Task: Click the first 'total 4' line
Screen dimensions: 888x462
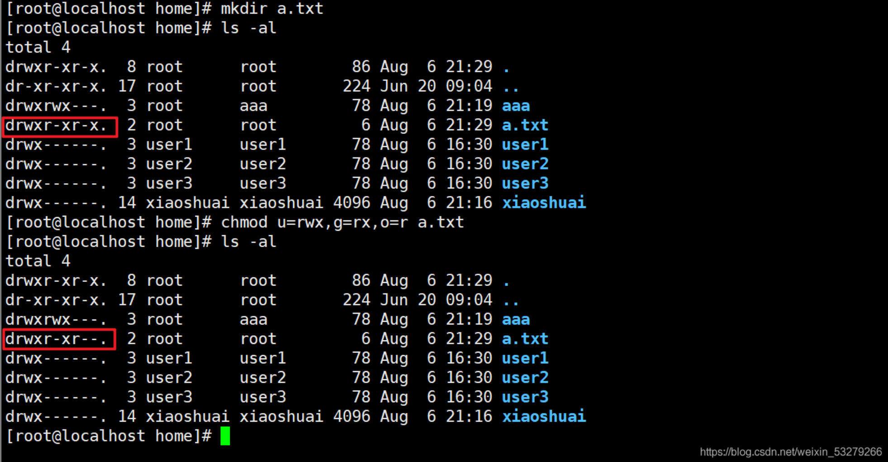Action: click(38, 47)
